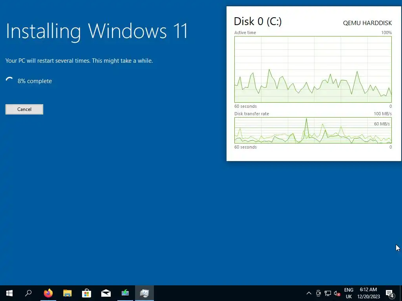
Task: Click the "Disk transfer rate" label
Action: pos(252,114)
